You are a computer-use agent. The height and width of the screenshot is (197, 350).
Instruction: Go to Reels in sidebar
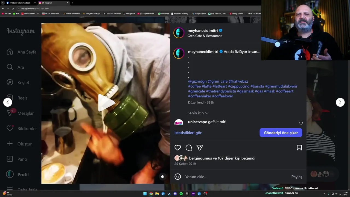point(17,98)
